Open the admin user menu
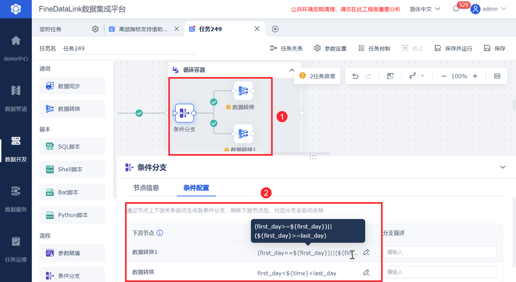Image resolution: width=516 pixels, height=282 pixels. point(488,9)
